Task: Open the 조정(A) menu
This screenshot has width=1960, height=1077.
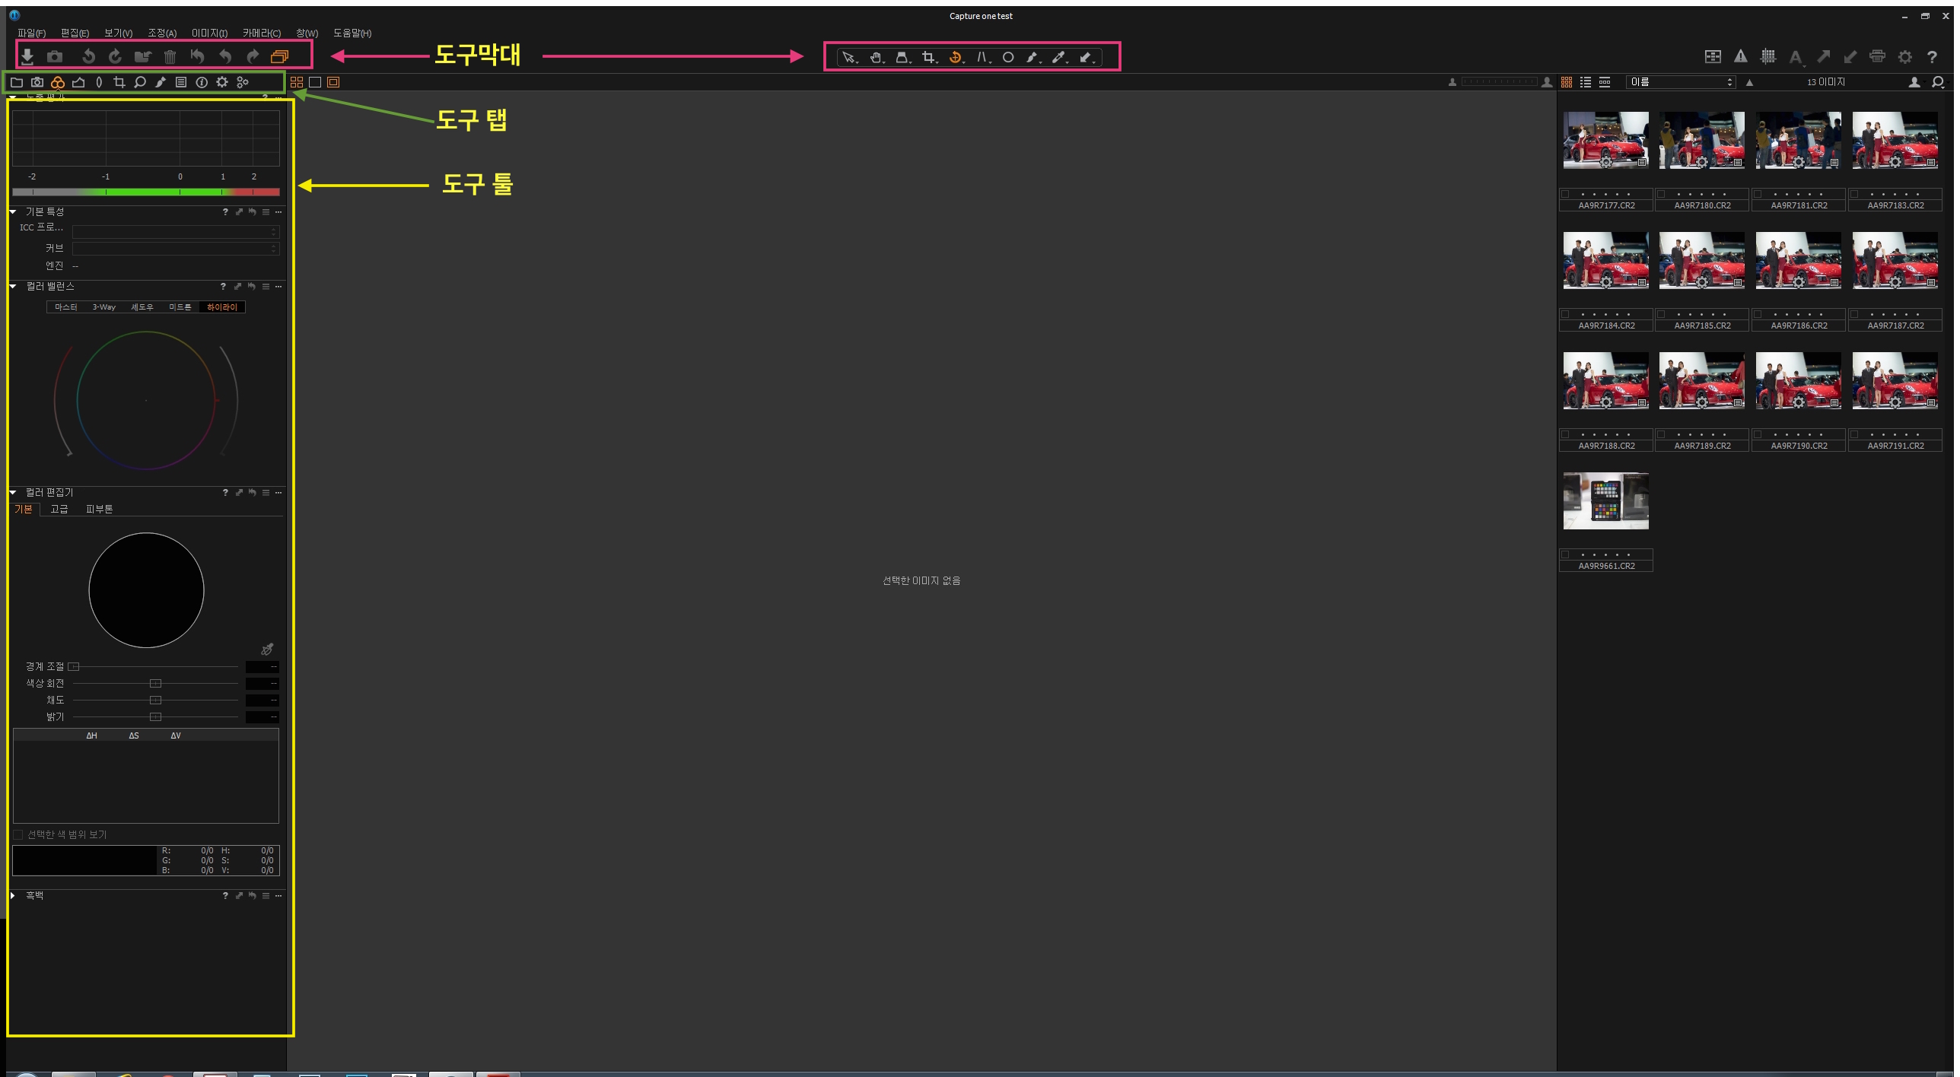Action: [x=161, y=33]
